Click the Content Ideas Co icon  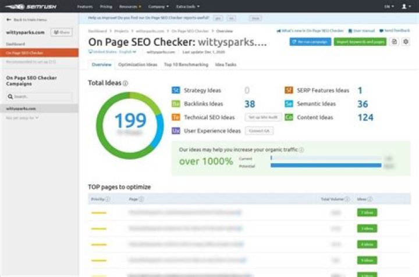click(289, 117)
